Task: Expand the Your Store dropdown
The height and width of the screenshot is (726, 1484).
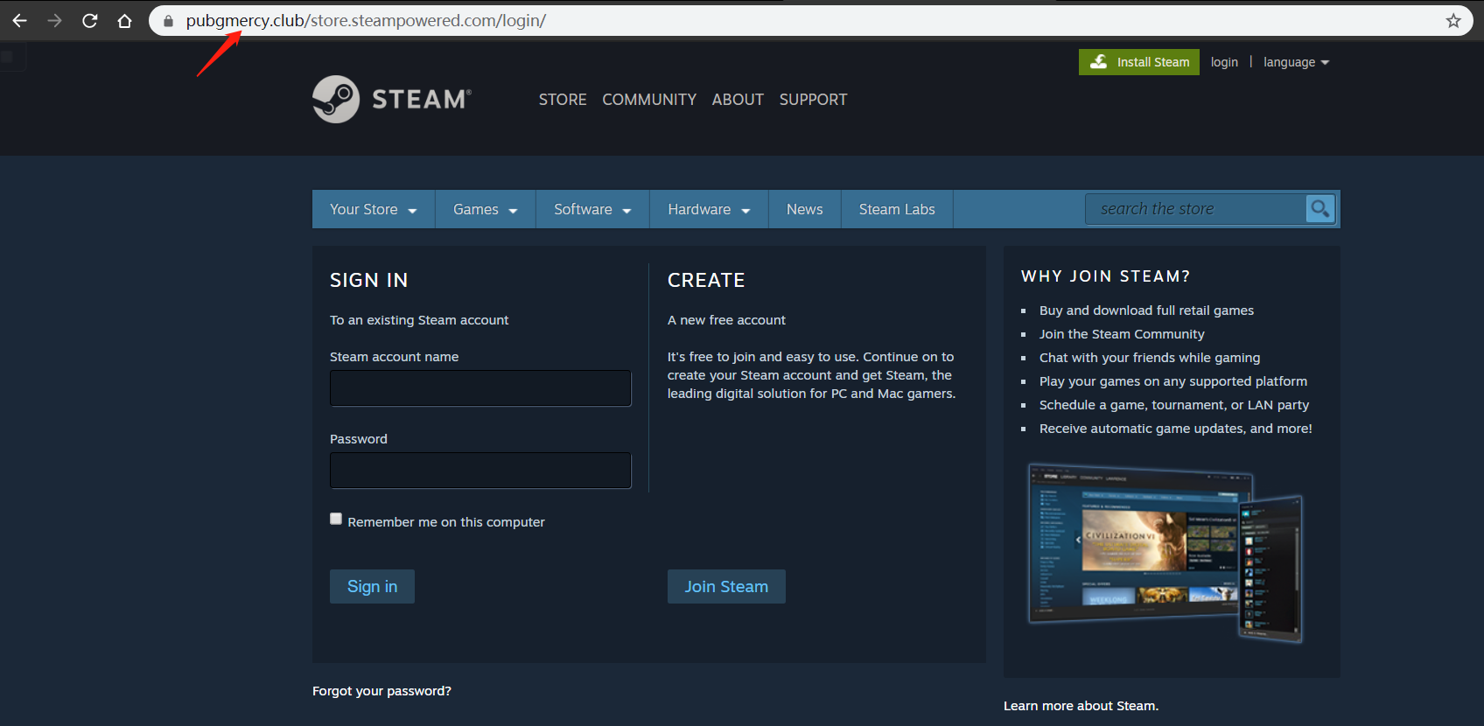Action: click(x=374, y=209)
